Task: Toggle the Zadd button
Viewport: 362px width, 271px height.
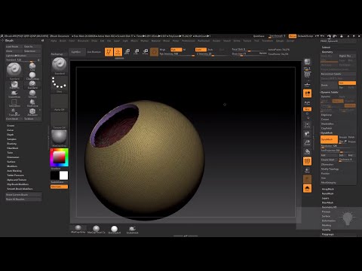Action: coord(201,50)
